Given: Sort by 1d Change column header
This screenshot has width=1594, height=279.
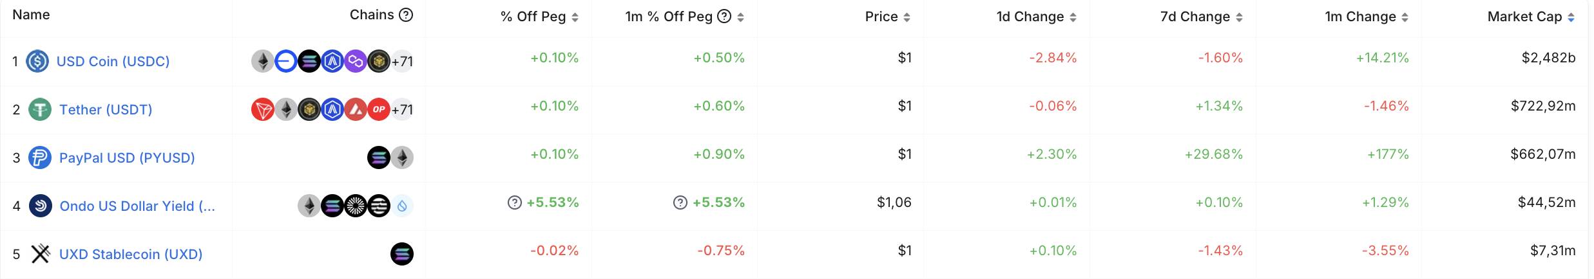Looking at the screenshot, I should pos(1037,17).
